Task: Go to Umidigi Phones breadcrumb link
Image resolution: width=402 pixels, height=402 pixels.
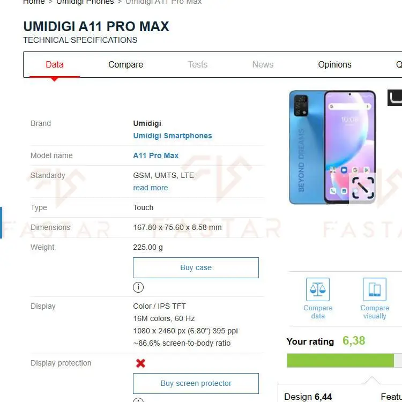Action: [x=85, y=2]
